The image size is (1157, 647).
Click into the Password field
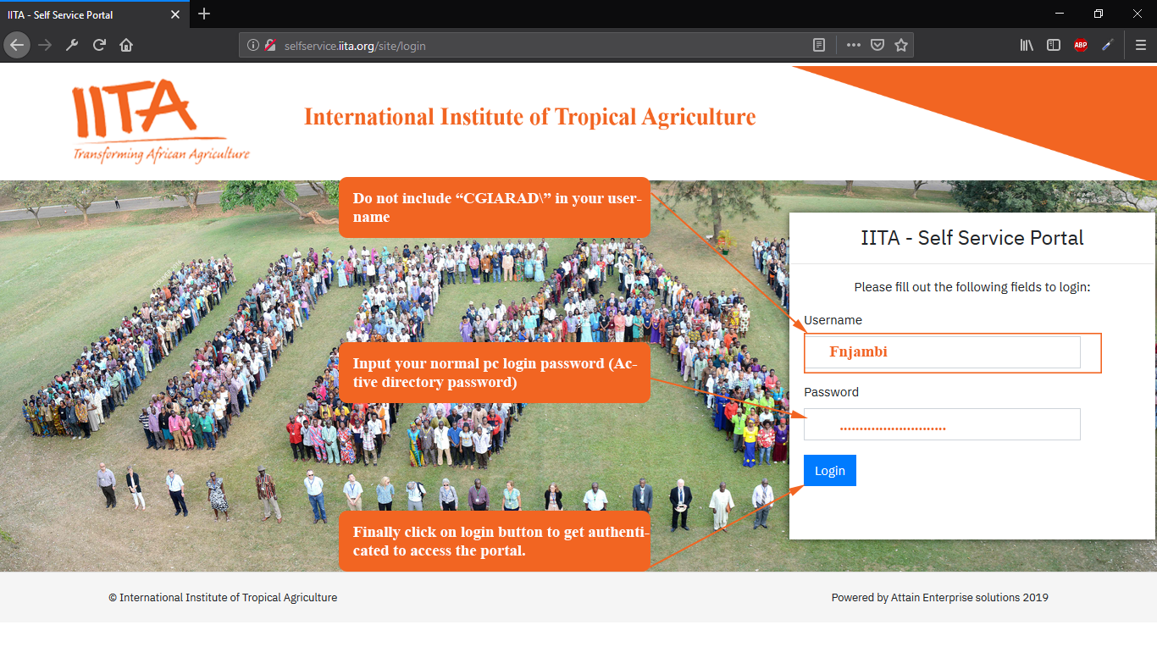(x=942, y=424)
